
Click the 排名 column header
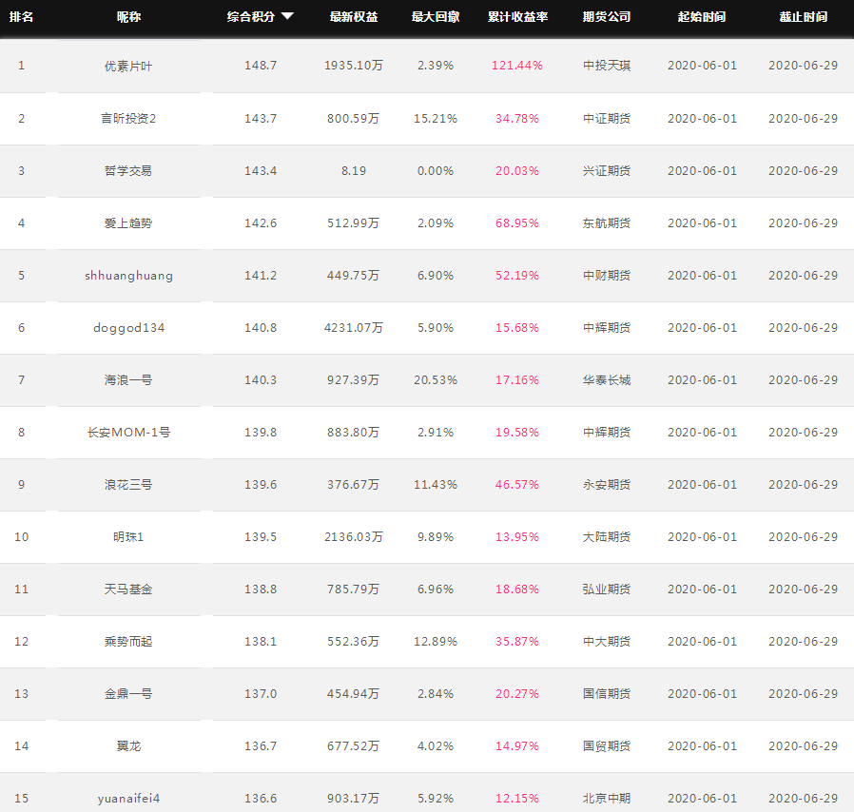21,17
